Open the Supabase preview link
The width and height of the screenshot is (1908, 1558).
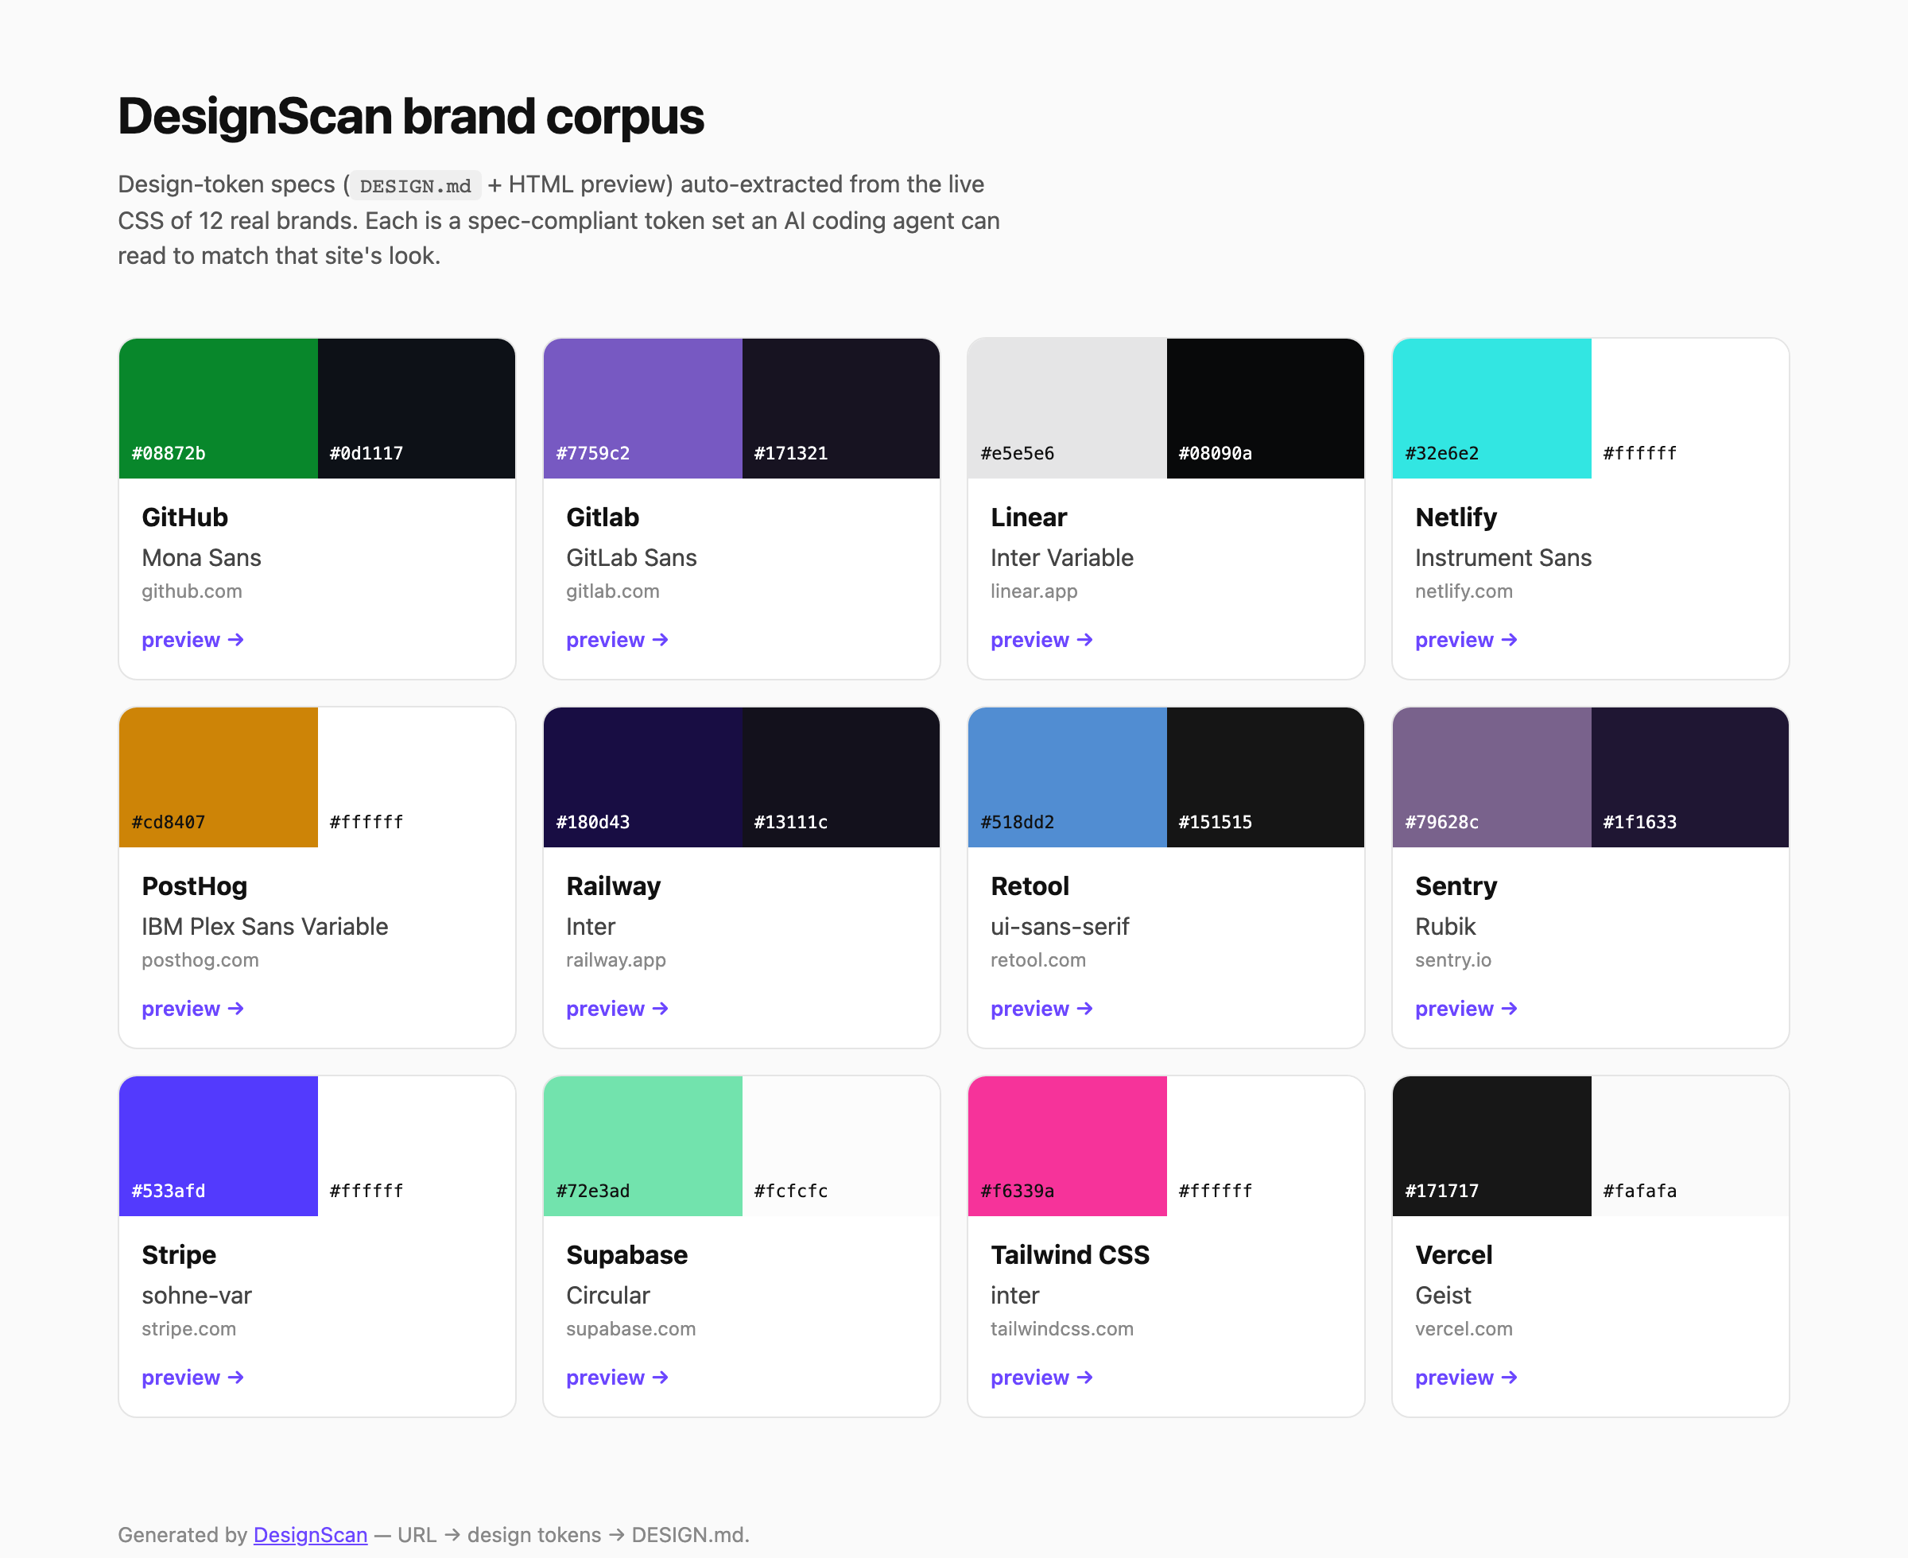618,1378
